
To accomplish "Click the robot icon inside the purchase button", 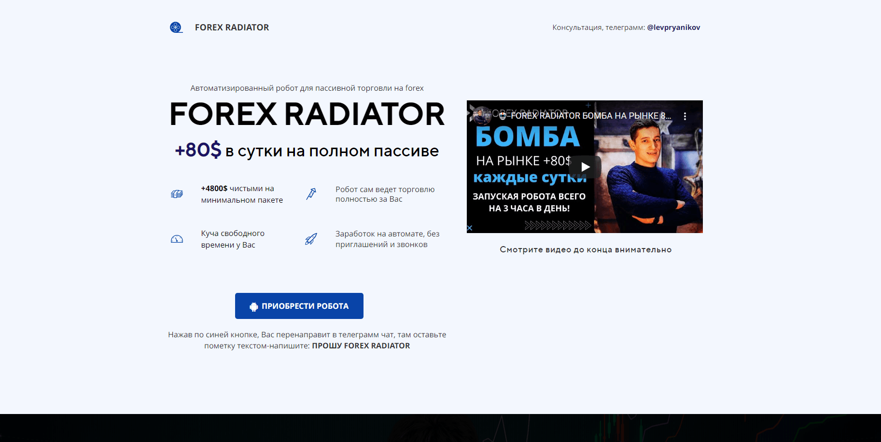I will [x=254, y=306].
